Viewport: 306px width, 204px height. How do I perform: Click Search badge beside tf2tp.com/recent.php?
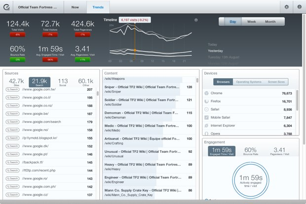(12, 170)
